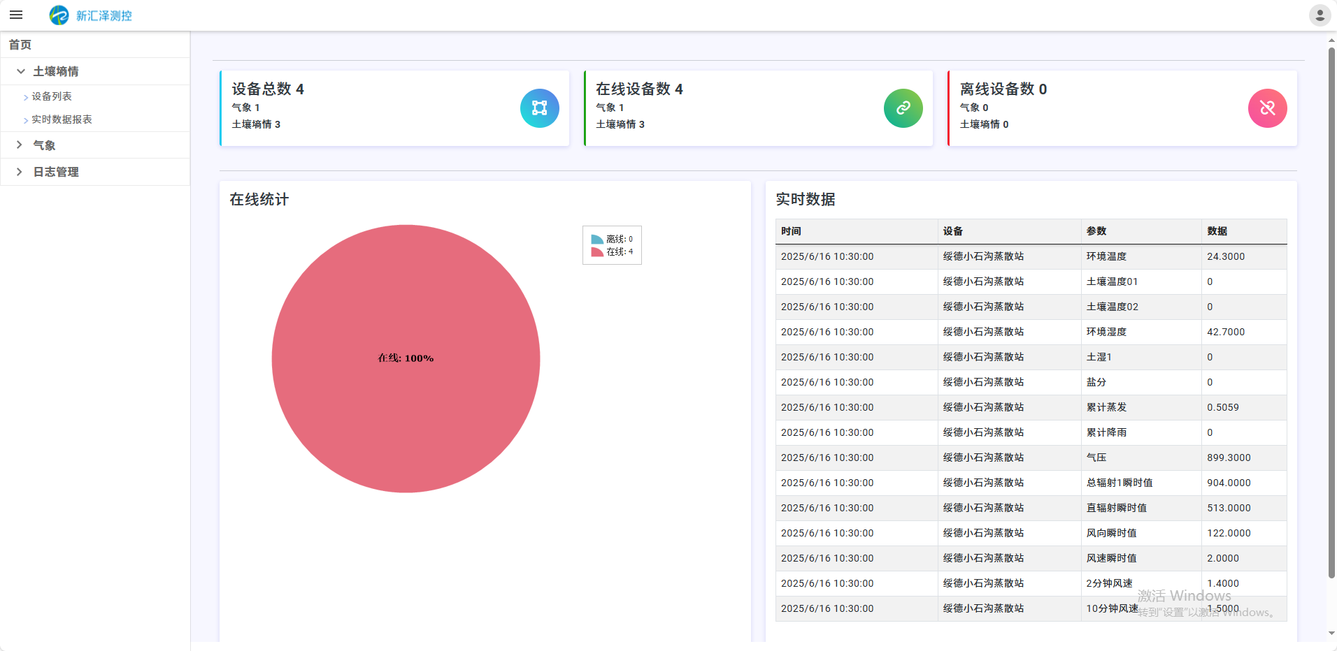The image size is (1337, 651).
Task: Click the 在线: 100% pie label
Action: point(406,358)
